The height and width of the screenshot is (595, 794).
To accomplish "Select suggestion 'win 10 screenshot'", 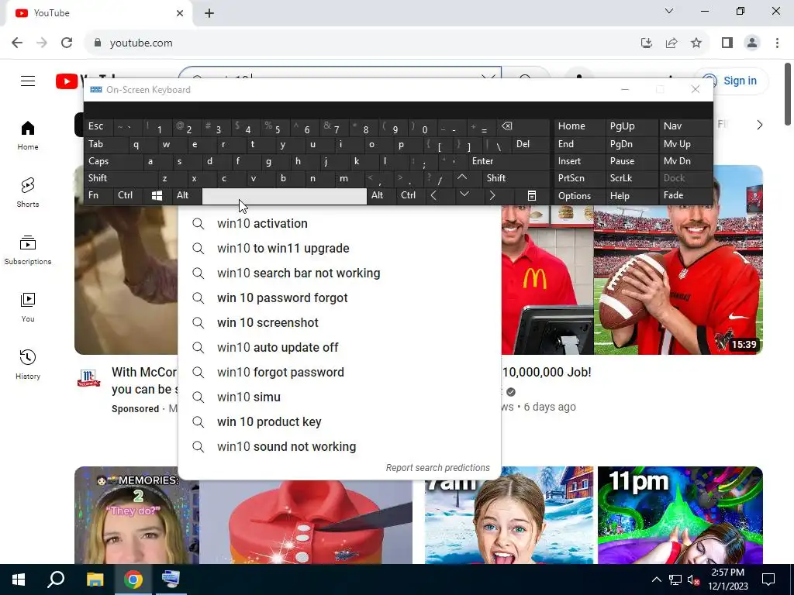I will [x=340, y=323].
